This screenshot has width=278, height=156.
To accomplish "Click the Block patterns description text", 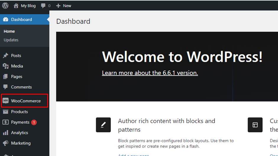I will tap(176, 143).
